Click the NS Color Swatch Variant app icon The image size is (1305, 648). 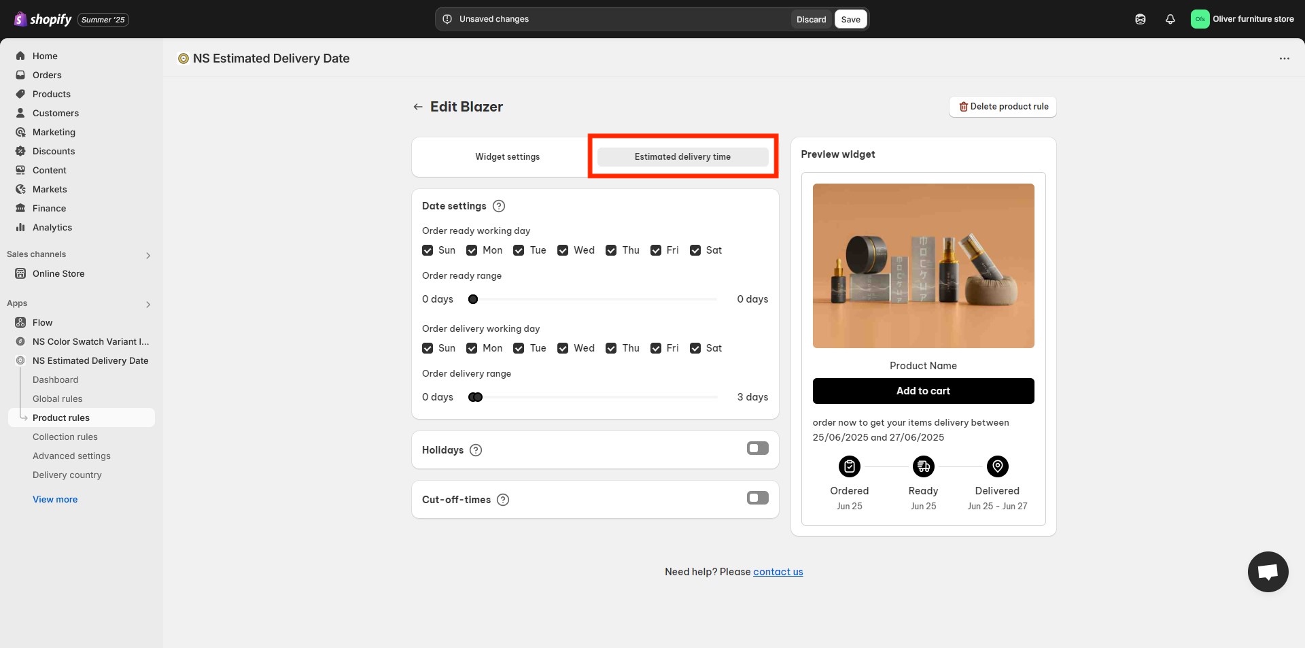pos(20,341)
